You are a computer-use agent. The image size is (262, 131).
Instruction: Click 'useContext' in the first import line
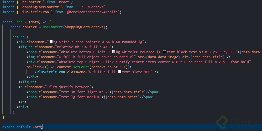[x=30, y=2]
